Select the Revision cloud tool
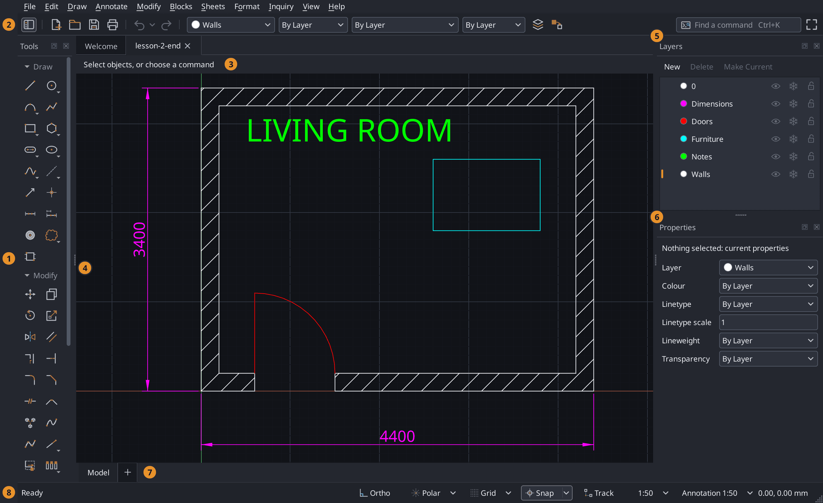 coord(52,235)
